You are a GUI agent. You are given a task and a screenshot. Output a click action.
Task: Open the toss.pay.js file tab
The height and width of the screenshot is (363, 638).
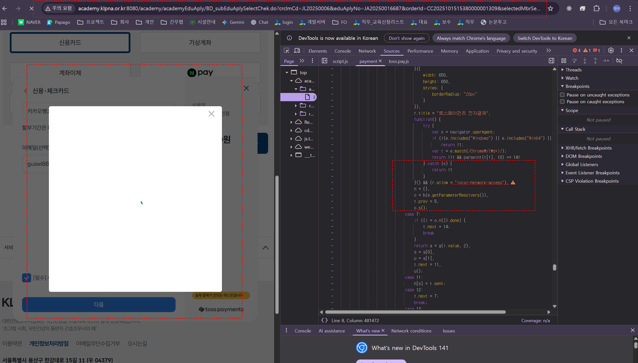(398, 61)
